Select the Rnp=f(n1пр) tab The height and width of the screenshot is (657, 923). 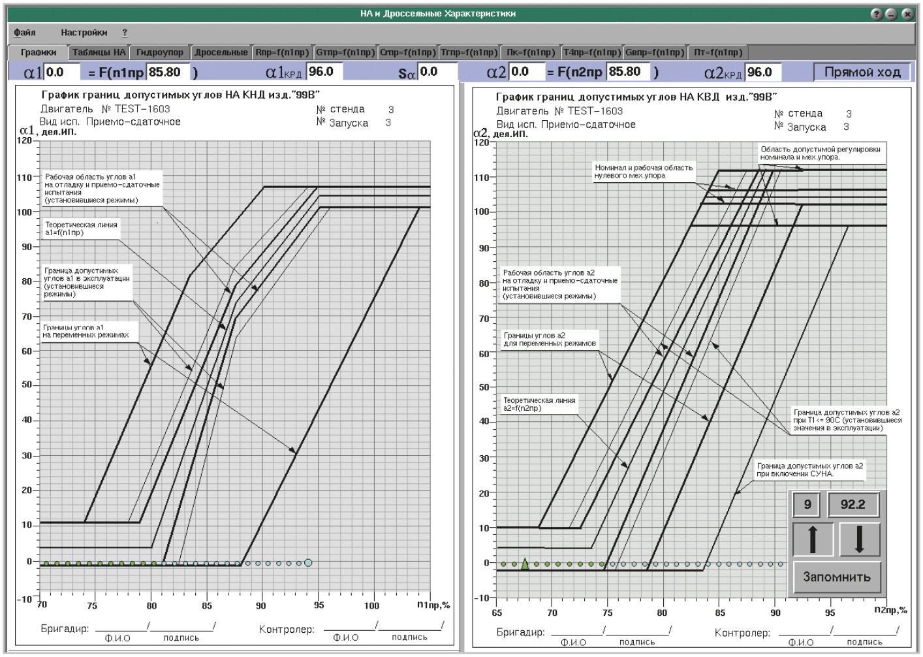tap(282, 52)
